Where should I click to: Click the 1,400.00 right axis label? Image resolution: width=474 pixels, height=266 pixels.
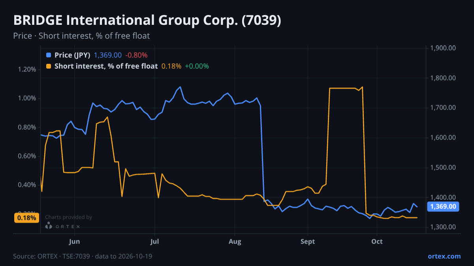pos(443,197)
